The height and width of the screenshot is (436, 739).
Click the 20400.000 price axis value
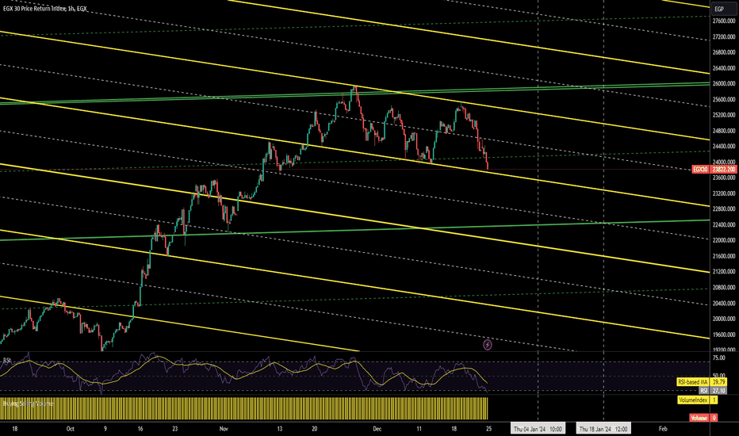click(724, 303)
